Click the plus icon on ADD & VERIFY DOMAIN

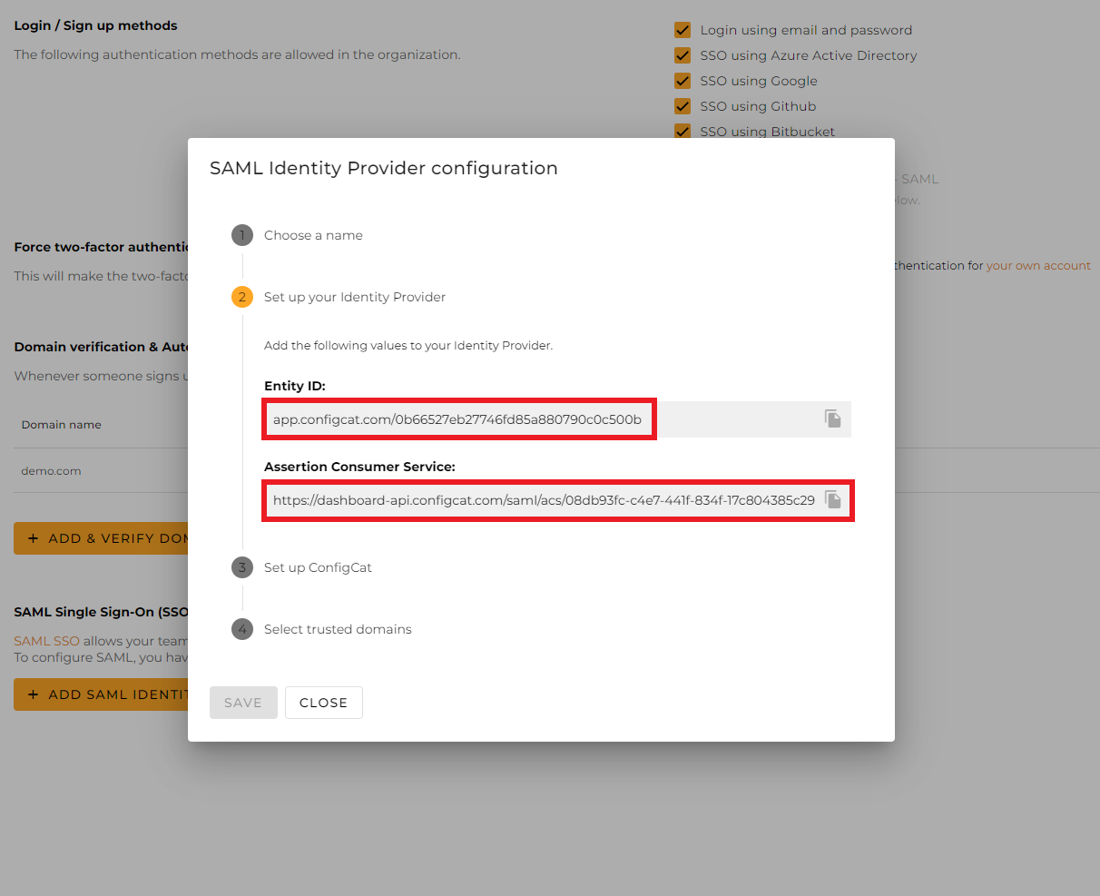(32, 538)
